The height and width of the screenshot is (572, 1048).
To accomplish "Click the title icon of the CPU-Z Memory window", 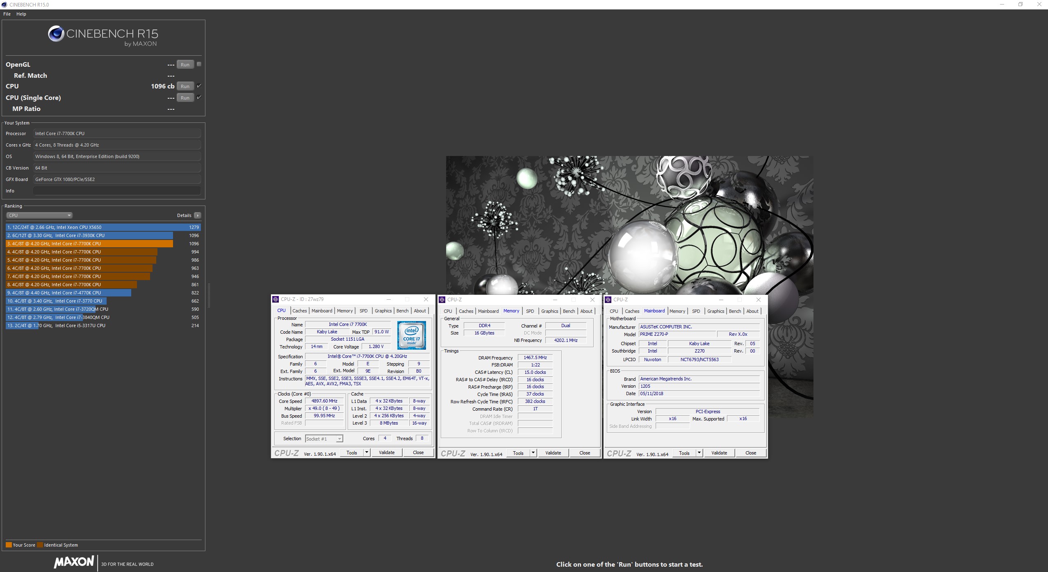I will (442, 300).
